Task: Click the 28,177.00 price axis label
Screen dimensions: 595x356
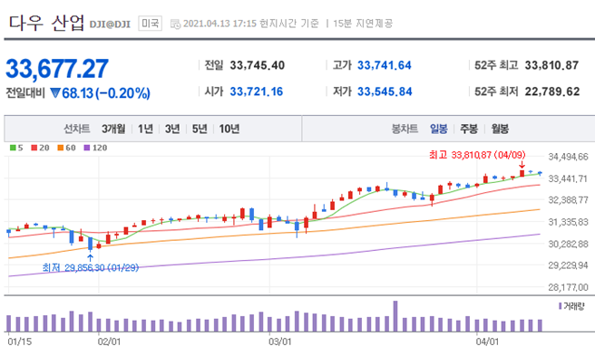Action: [568, 287]
